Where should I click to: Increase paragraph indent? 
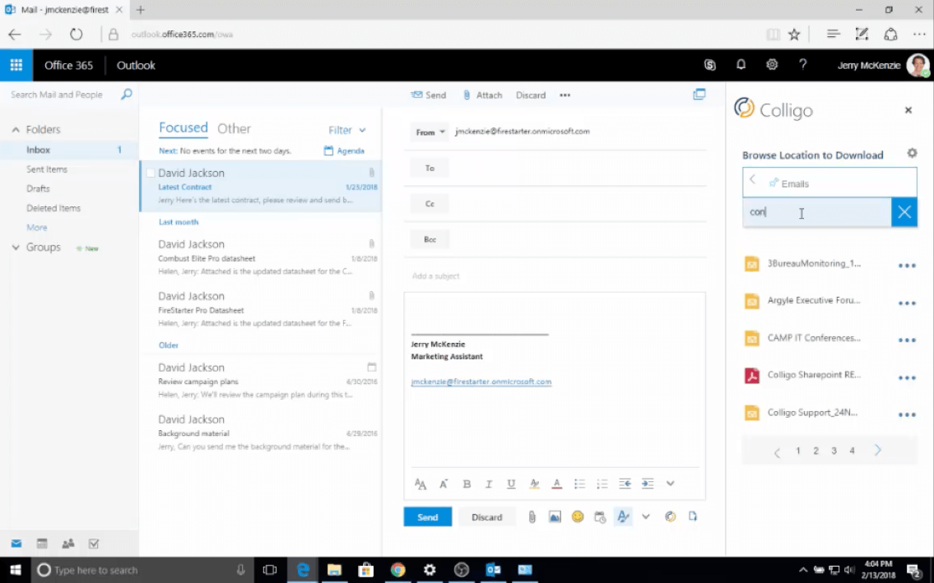click(648, 484)
